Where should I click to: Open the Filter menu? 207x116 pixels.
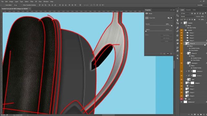pyautogui.click(x=32, y=2)
